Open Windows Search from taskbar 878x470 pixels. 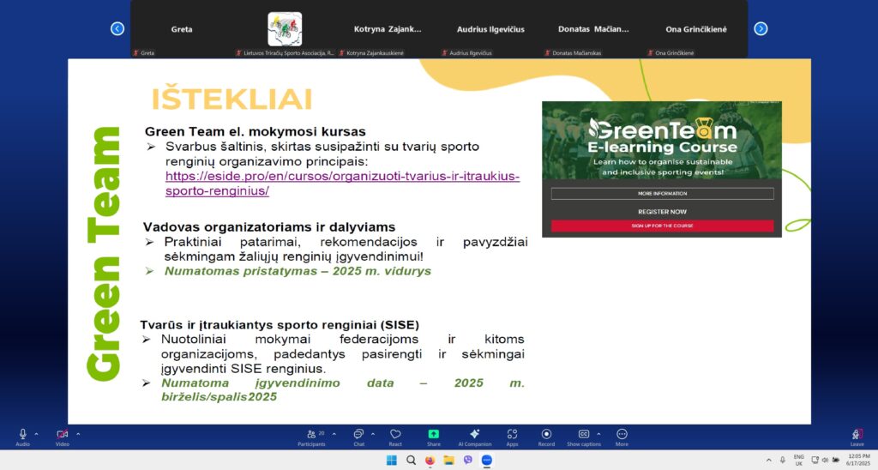pos(411,461)
